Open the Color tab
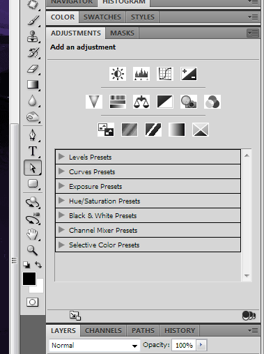Viewport: 264px width, 354px height. point(63,17)
